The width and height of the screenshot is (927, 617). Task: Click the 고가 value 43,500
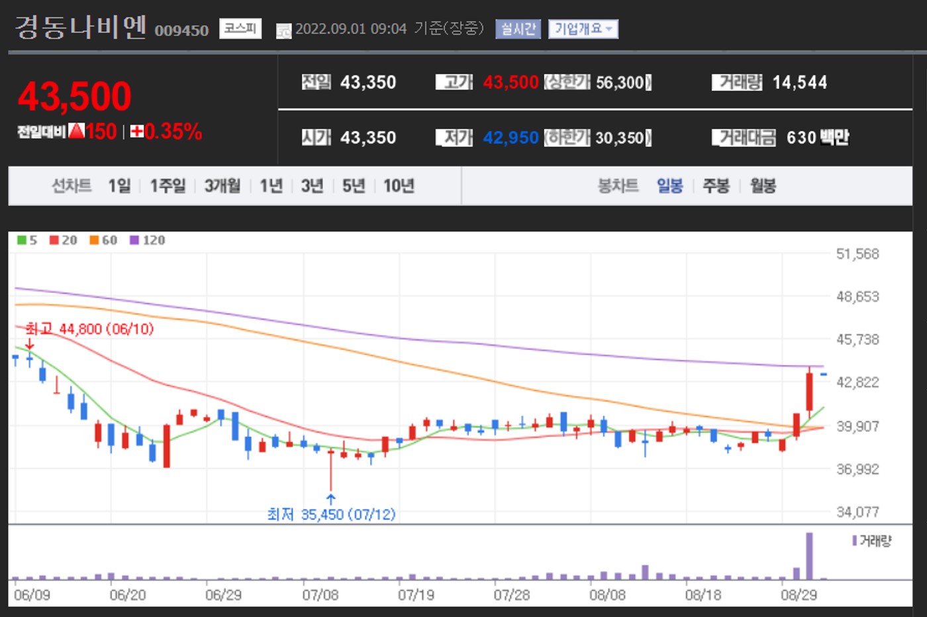pos(511,82)
